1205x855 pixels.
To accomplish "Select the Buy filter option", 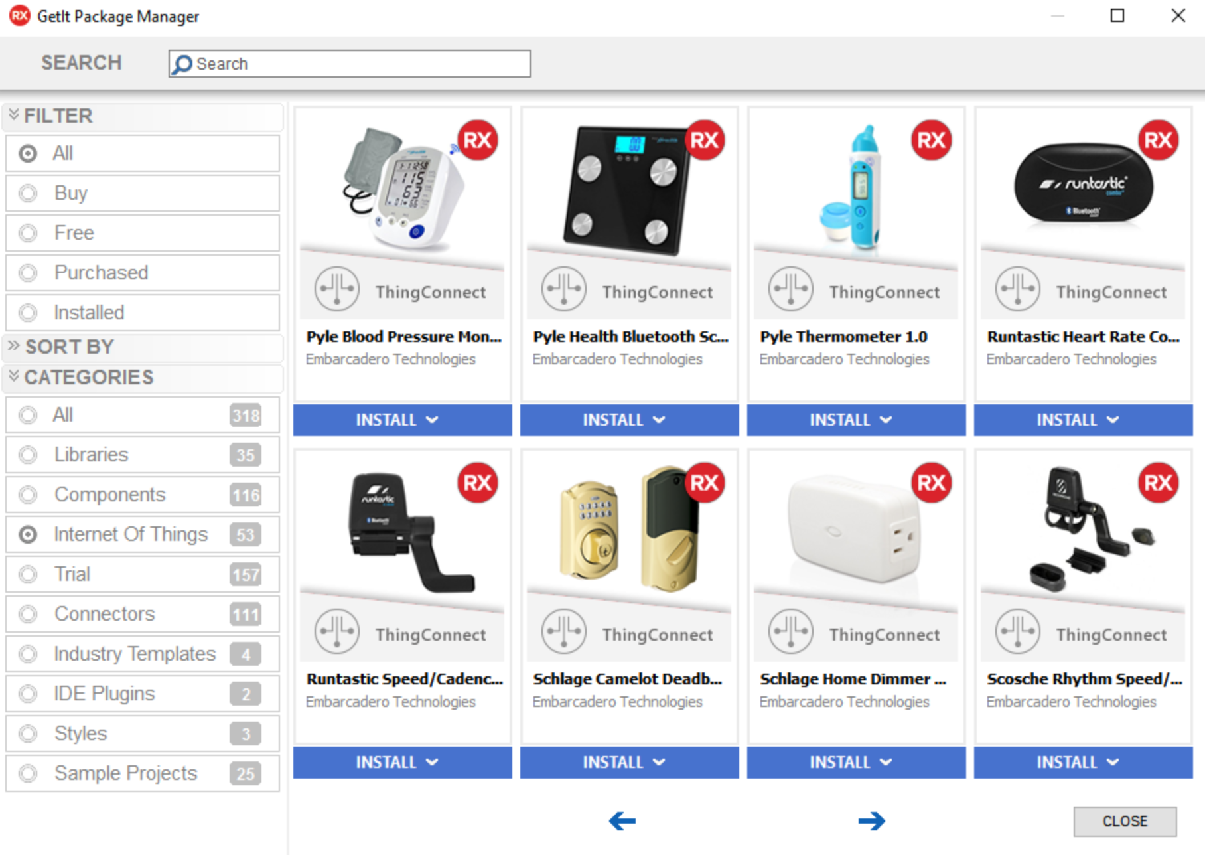I will (x=142, y=193).
